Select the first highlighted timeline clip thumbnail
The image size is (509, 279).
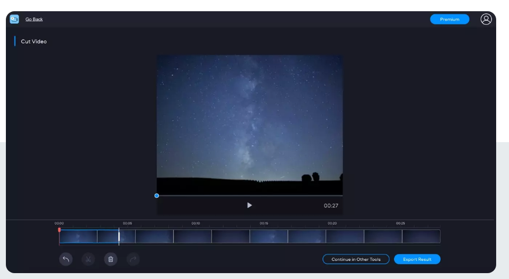[x=78, y=236]
